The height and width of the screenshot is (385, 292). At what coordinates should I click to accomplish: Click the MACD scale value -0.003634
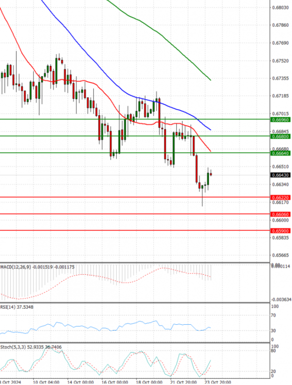point(281,300)
